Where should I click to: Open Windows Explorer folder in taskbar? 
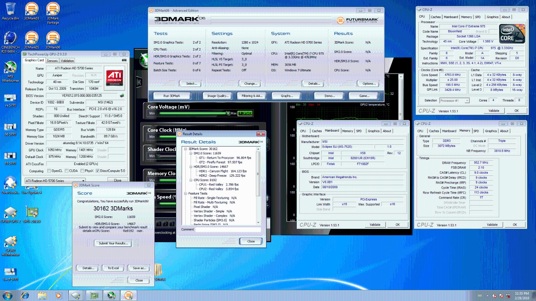(x=42, y=295)
